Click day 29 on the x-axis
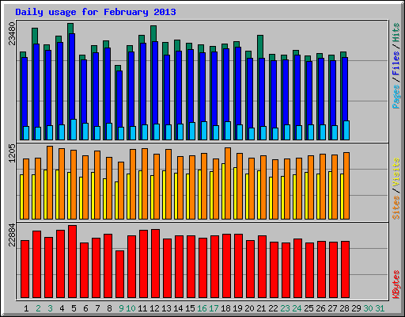The height and width of the screenshot is (317, 405). coord(356,308)
